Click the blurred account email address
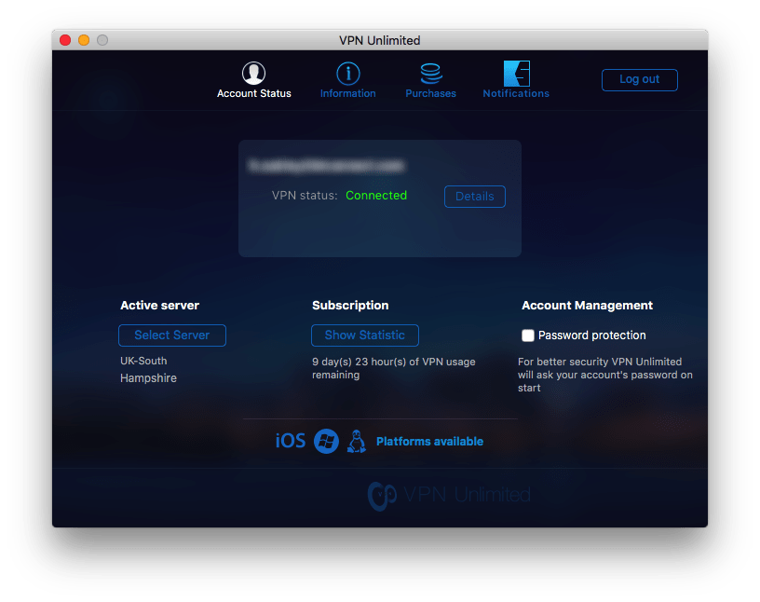 (x=326, y=165)
